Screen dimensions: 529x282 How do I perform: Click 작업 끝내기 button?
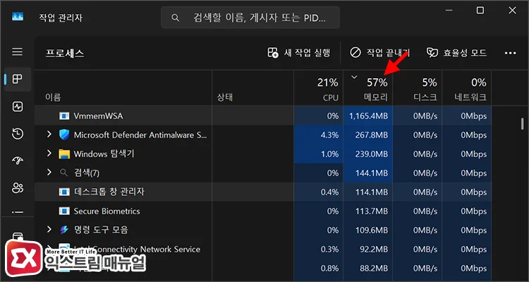[x=379, y=53]
